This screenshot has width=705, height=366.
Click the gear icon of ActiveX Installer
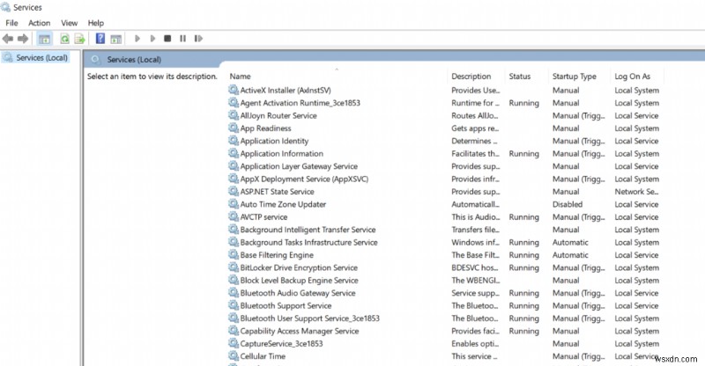pyautogui.click(x=234, y=90)
